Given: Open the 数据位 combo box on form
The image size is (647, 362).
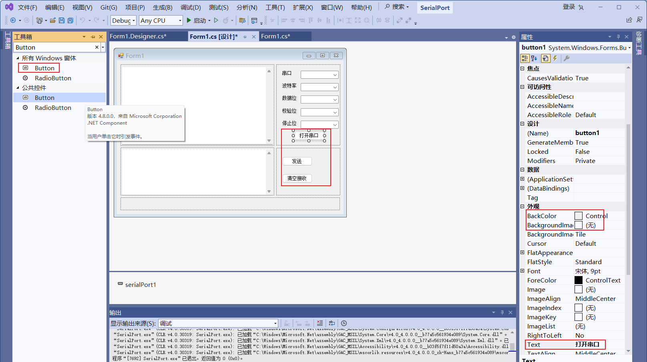Looking at the screenshot, I should pyautogui.click(x=319, y=99).
